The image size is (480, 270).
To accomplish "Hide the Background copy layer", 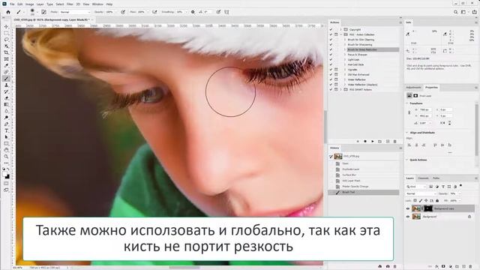I will pyautogui.click(x=408, y=208).
